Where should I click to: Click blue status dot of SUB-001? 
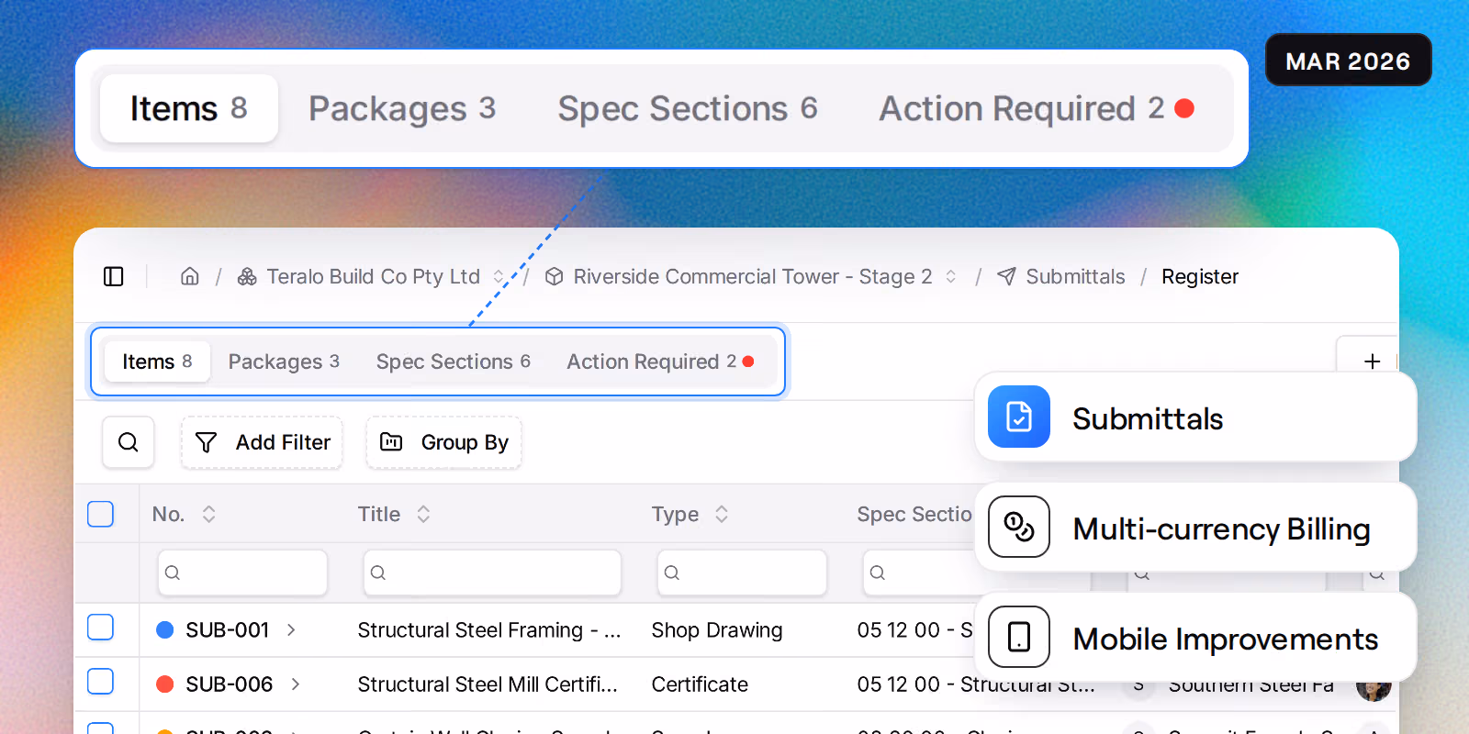165,630
